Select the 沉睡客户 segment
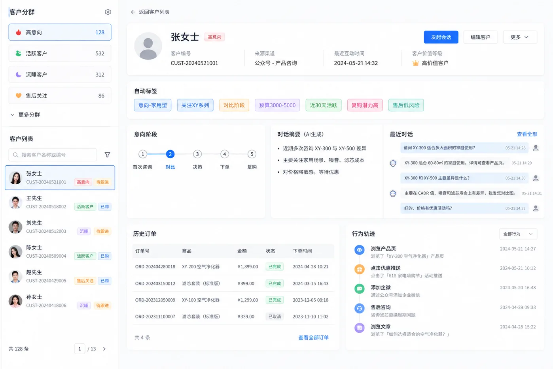The image size is (553, 369). point(60,74)
